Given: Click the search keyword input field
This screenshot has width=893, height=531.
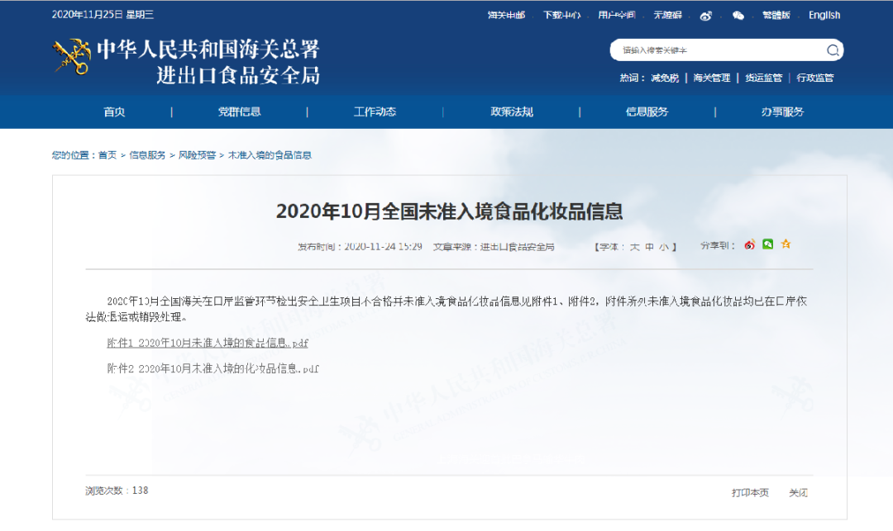Looking at the screenshot, I should pos(715,50).
